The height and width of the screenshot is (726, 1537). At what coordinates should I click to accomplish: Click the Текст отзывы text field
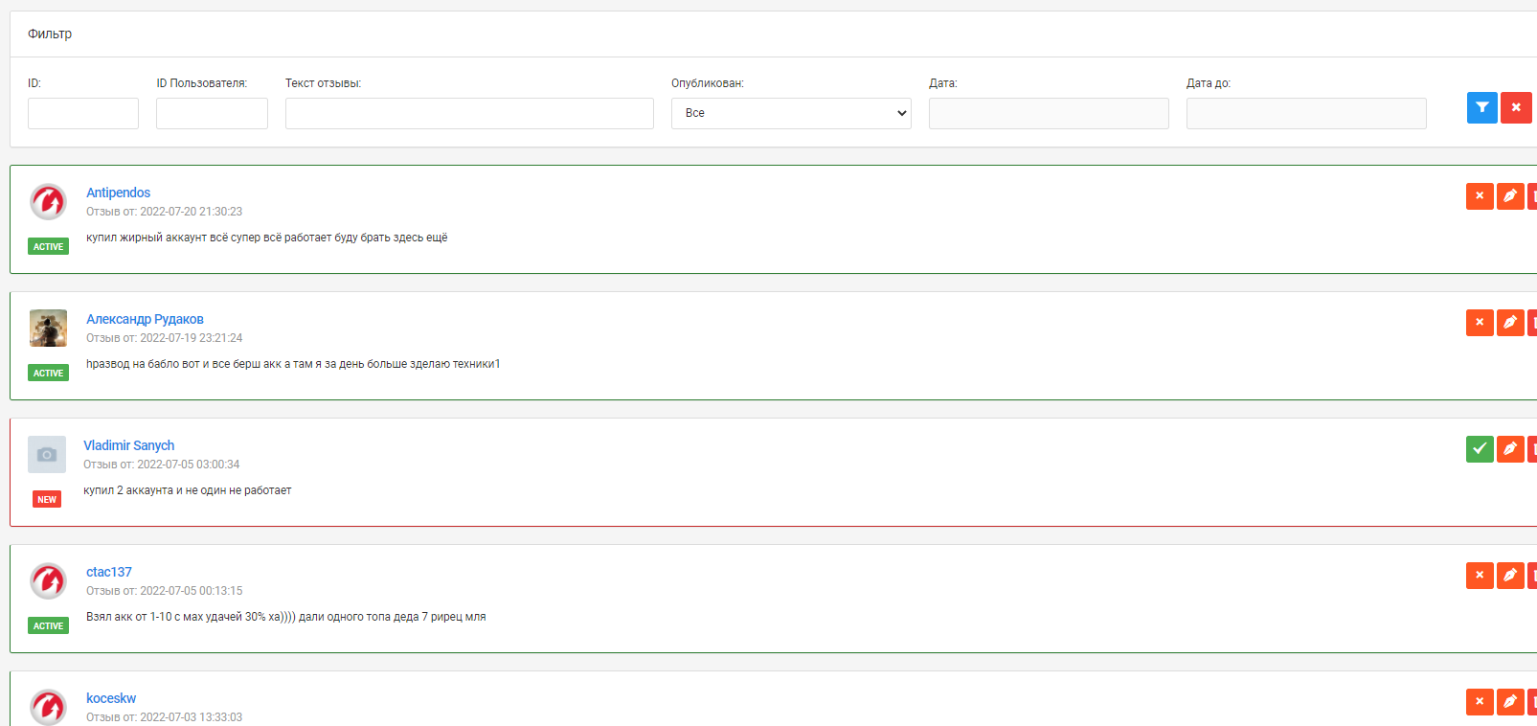tap(469, 113)
